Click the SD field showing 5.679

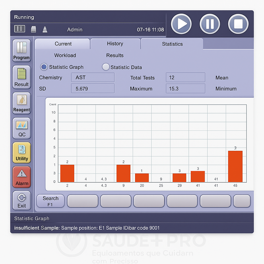coord(93,89)
